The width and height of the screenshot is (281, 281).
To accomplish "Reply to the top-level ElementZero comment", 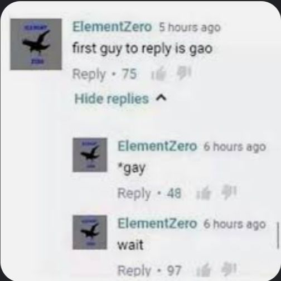I will tap(89, 75).
